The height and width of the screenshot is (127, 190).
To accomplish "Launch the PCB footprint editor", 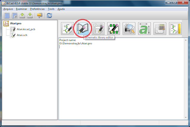I will click(113, 29).
